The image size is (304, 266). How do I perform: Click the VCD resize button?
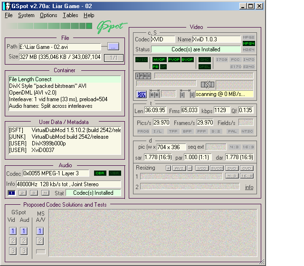coord(202,168)
